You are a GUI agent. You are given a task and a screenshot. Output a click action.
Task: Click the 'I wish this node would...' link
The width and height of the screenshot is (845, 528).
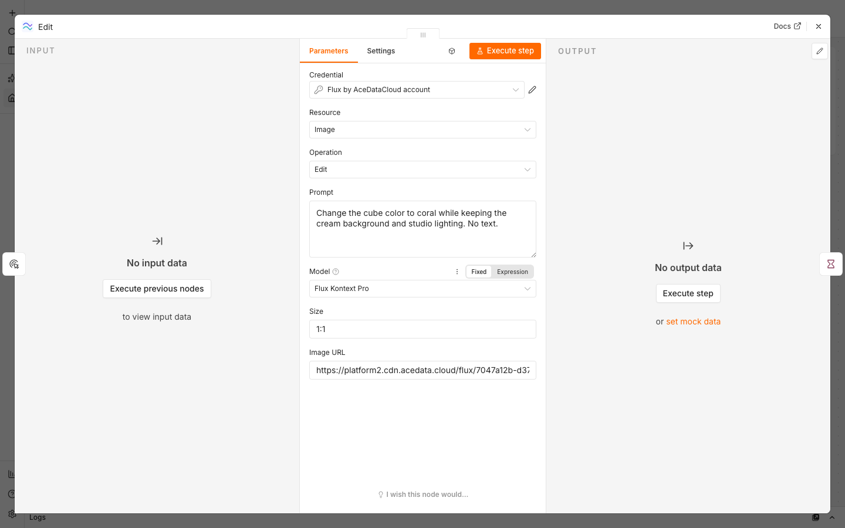422,495
